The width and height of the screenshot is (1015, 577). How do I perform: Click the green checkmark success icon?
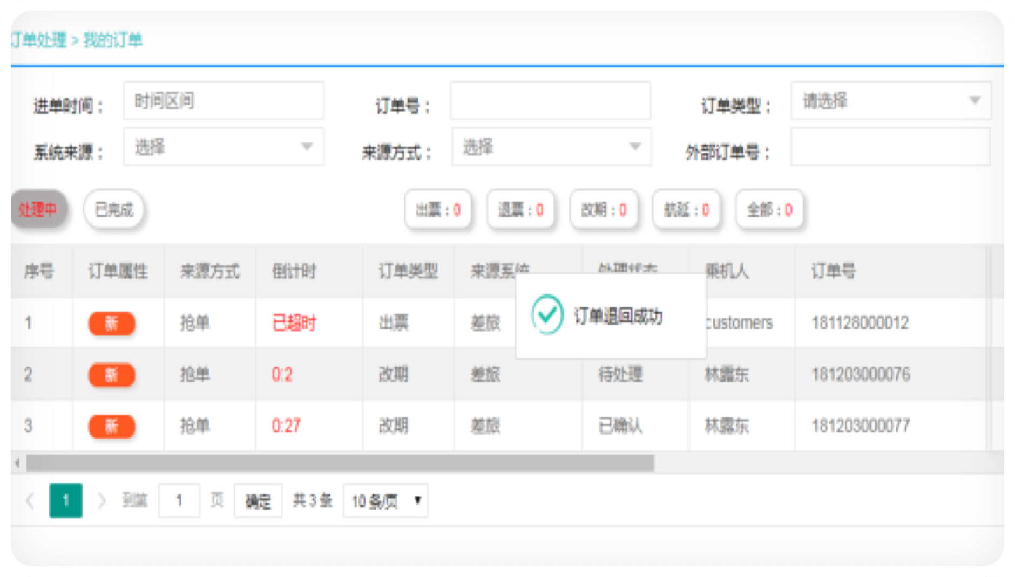[547, 314]
